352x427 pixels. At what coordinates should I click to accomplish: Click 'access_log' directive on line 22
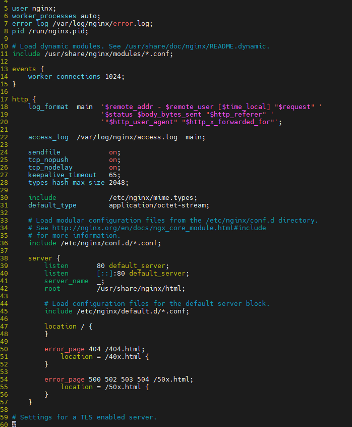tap(48, 137)
